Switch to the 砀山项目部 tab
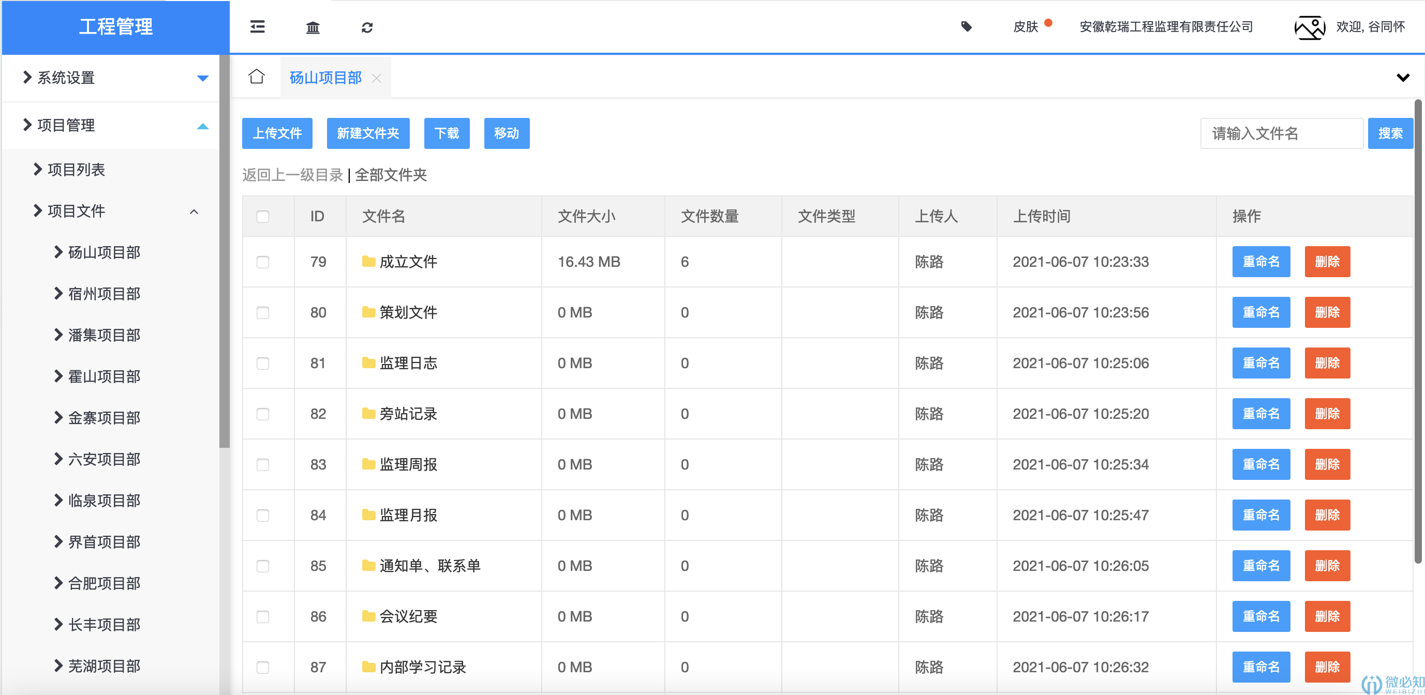The image size is (1425, 695). click(326, 78)
